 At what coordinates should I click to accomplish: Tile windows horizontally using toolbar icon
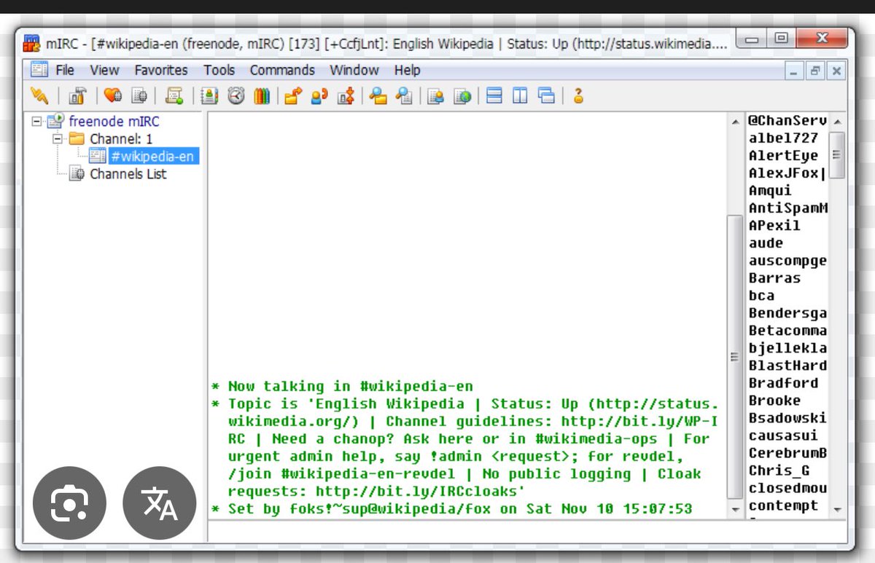pos(494,96)
